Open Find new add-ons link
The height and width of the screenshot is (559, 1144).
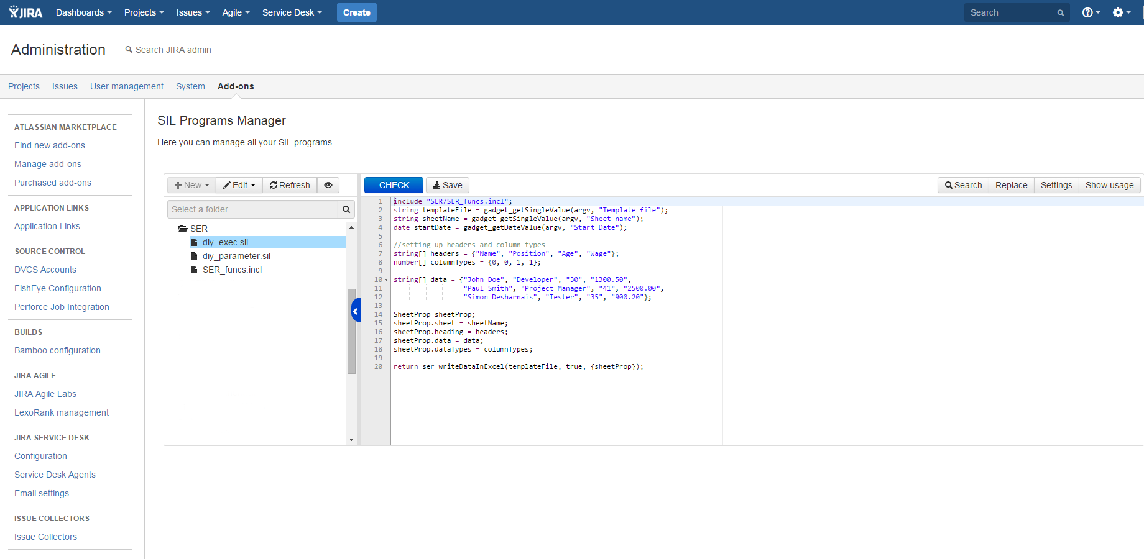[50, 145]
